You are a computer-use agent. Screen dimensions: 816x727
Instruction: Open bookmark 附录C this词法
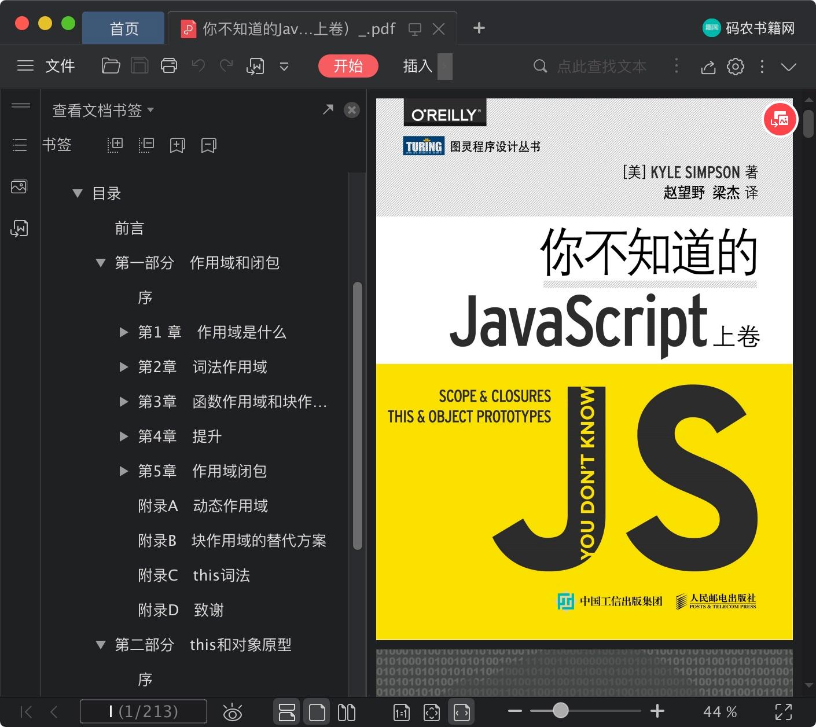tap(194, 575)
